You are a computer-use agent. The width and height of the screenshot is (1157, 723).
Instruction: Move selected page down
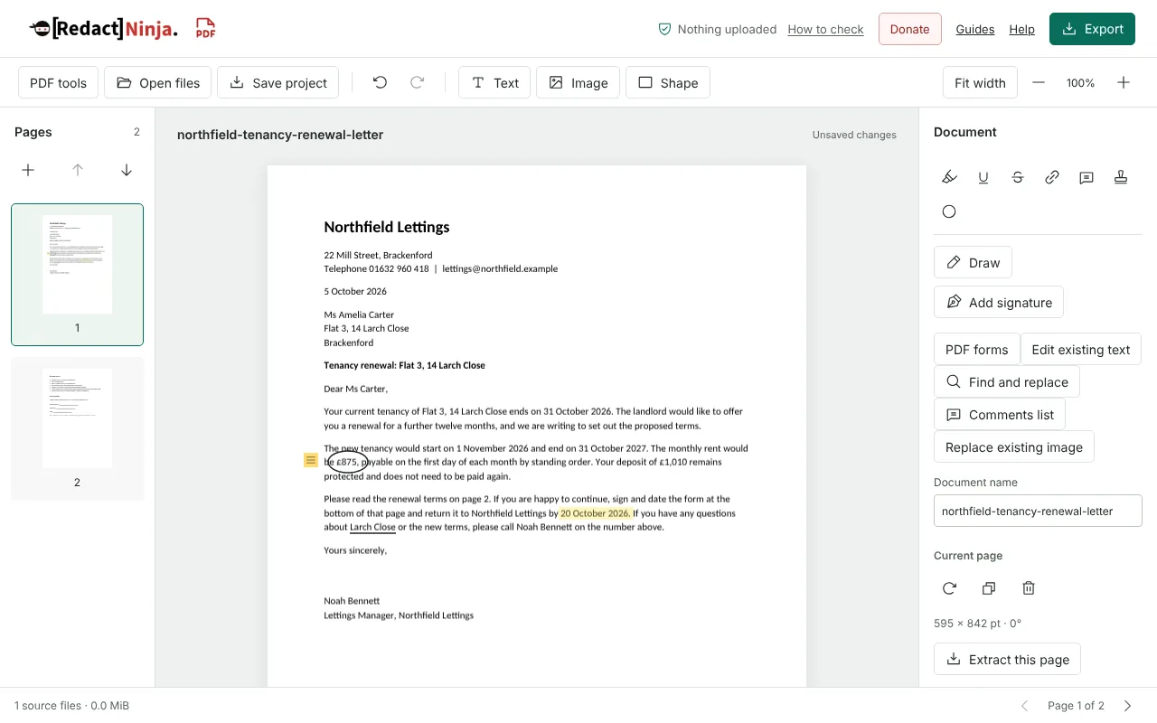(x=127, y=170)
